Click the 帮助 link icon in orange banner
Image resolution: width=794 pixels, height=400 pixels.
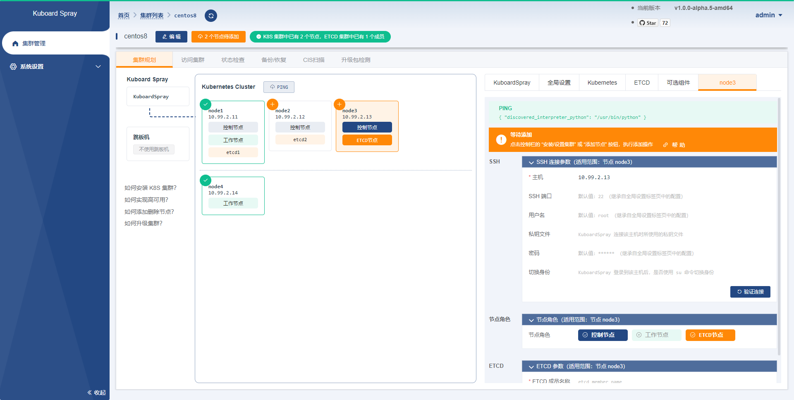pyautogui.click(x=665, y=145)
